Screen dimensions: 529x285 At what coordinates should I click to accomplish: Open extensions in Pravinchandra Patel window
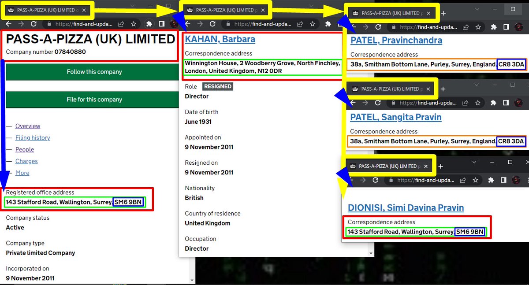(x=494, y=27)
